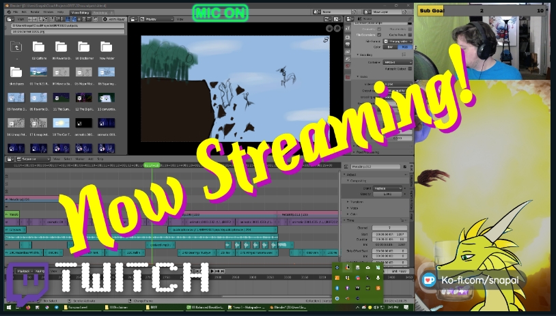556x316 pixels.
Task: Toggle the Overwrite checkbox
Action: point(379,29)
